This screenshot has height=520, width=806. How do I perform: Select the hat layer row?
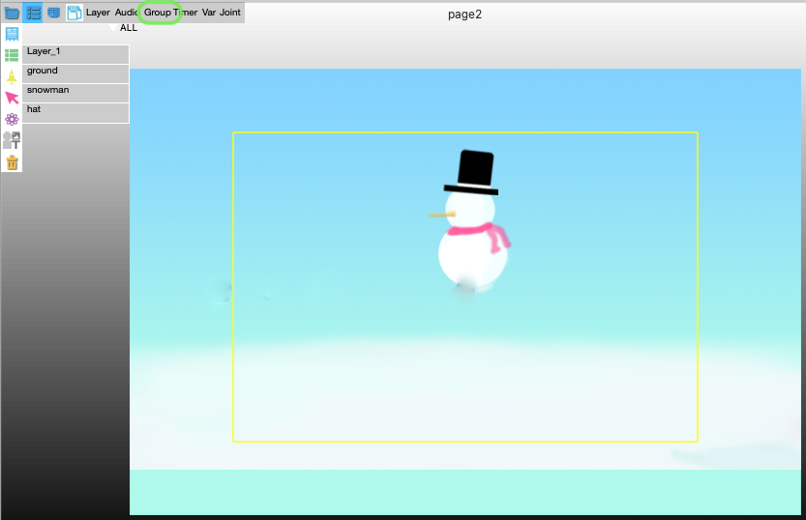tap(75, 112)
